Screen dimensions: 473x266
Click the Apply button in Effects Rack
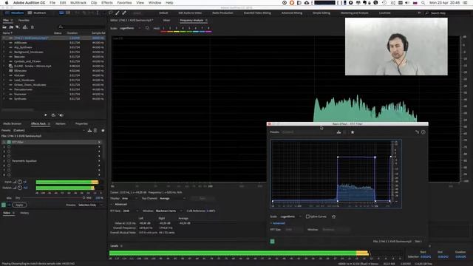click(x=19, y=205)
